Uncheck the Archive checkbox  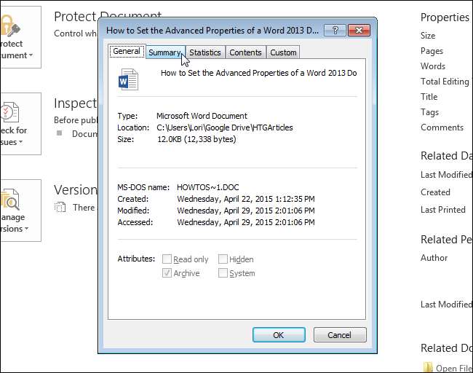point(167,273)
